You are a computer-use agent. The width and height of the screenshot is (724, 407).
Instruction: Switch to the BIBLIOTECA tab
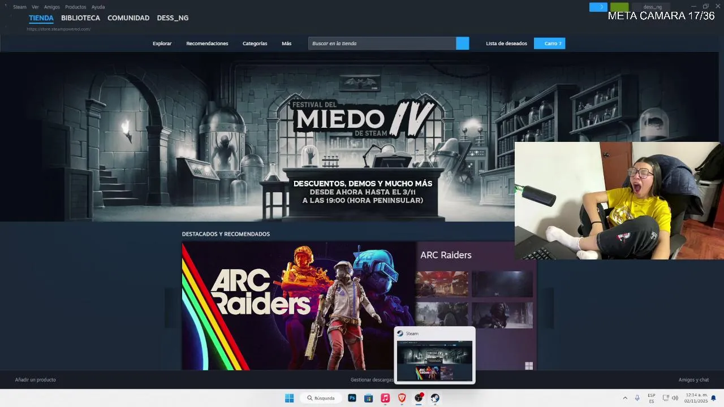pyautogui.click(x=80, y=18)
